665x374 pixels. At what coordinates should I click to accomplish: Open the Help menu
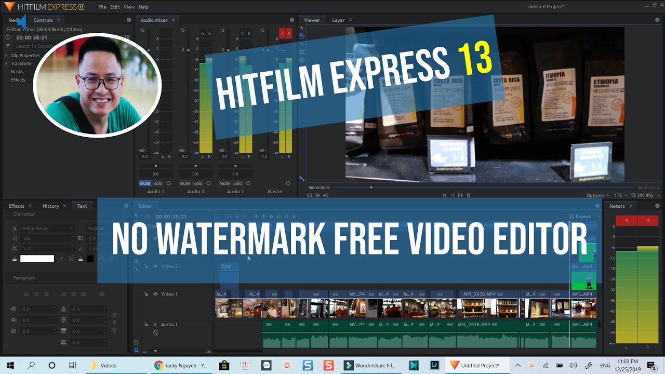(143, 7)
